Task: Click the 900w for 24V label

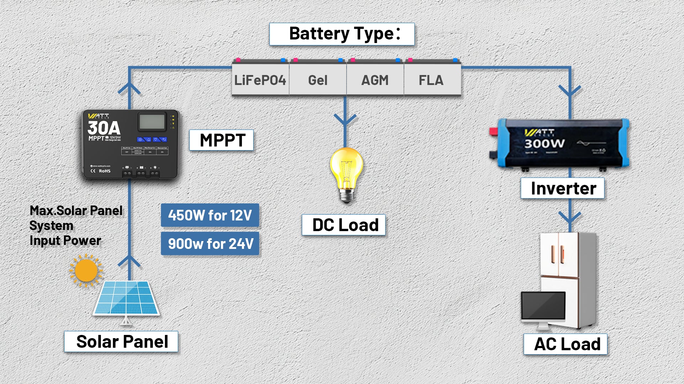Action: (210, 244)
